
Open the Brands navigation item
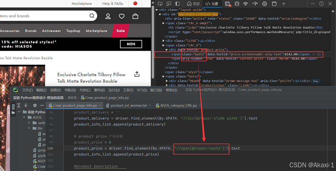pos(31,31)
